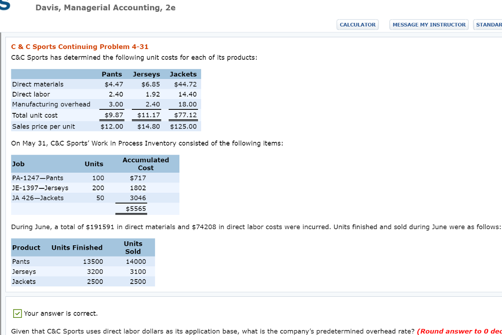Screen dimensions: 502x335
Task: Open the Calculator tool
Action: click(x=357, y=25)
